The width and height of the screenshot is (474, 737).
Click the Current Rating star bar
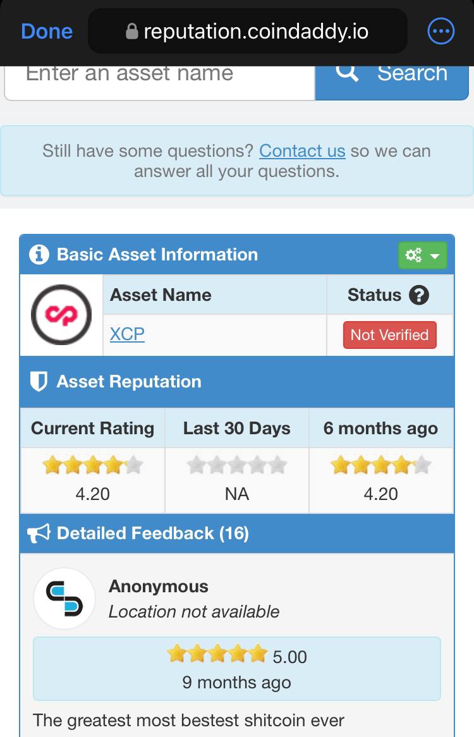click(92, 465)
